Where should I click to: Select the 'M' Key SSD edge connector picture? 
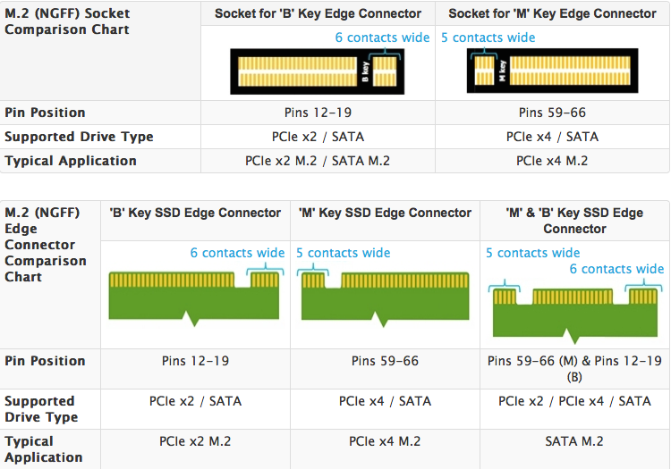pyautogui.click(x=384, y=297)
